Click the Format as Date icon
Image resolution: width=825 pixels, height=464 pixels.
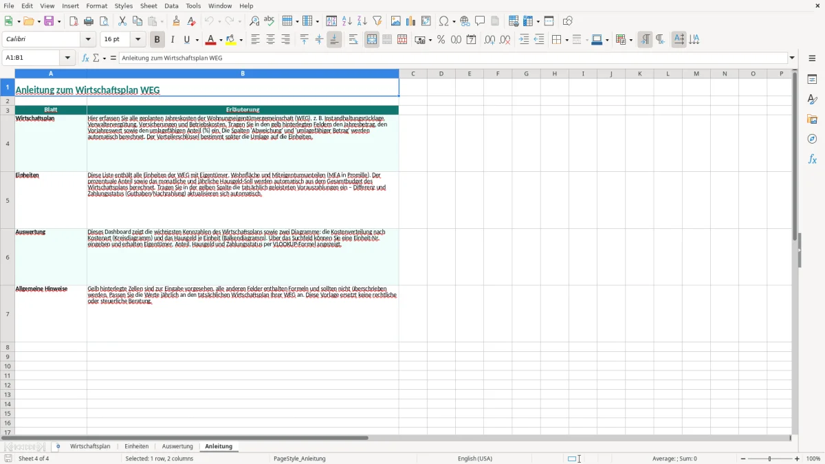pos(472,40)
